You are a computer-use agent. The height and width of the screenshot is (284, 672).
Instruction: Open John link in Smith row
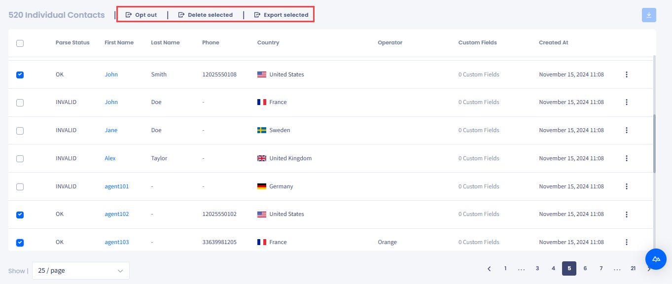pyautogui.click(x=111, y=74)
